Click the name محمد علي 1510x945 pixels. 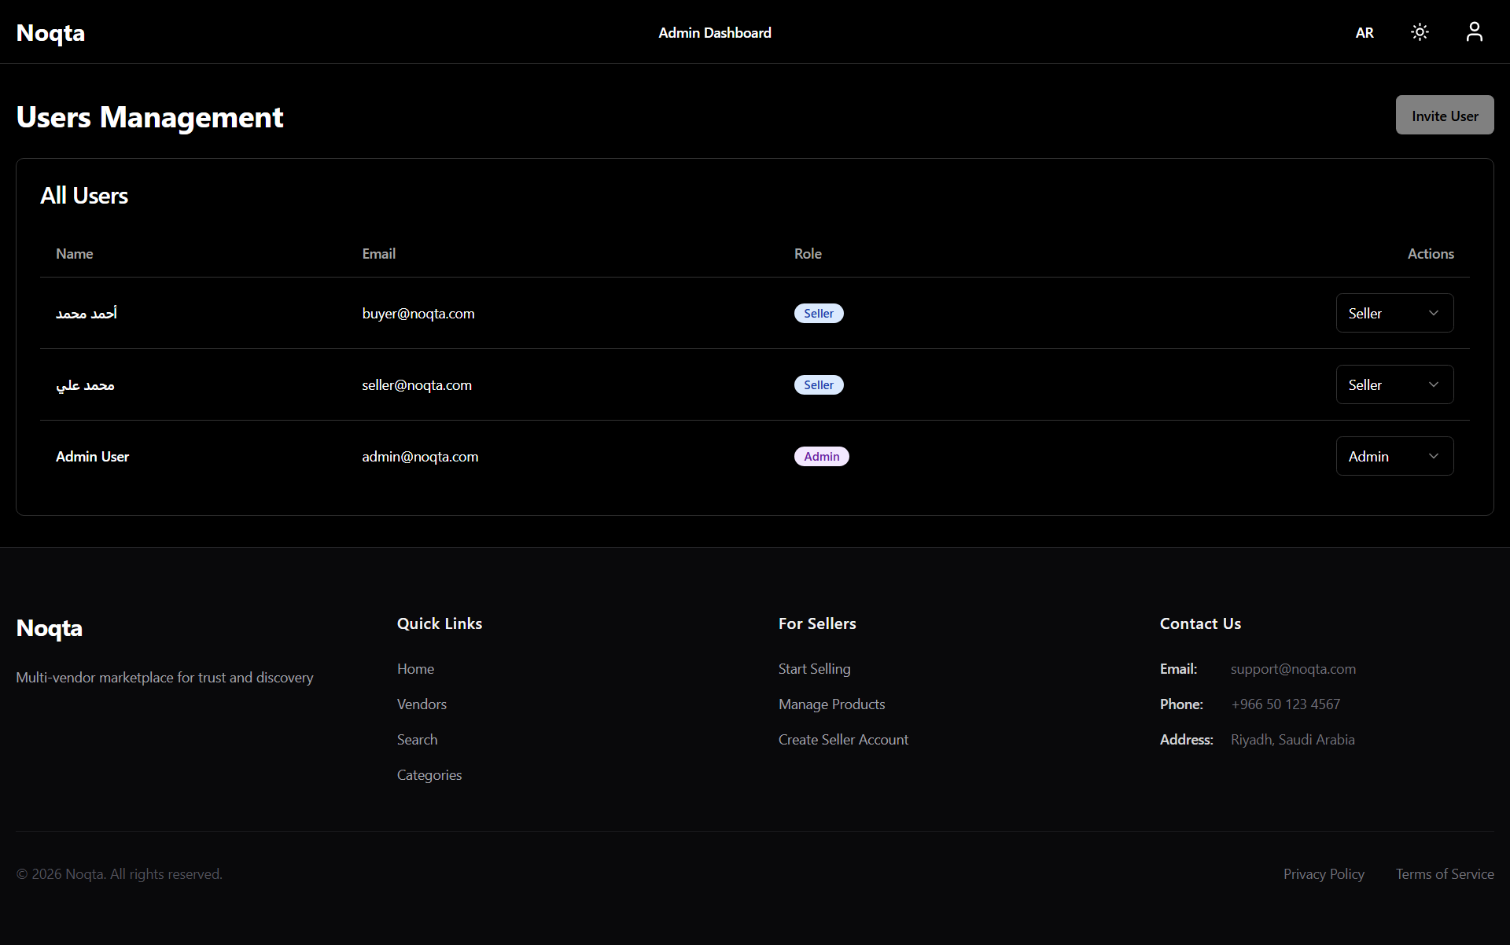pos(85,384)
